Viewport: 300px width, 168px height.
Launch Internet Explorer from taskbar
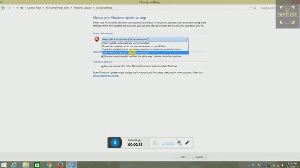[x=14, y=165]
